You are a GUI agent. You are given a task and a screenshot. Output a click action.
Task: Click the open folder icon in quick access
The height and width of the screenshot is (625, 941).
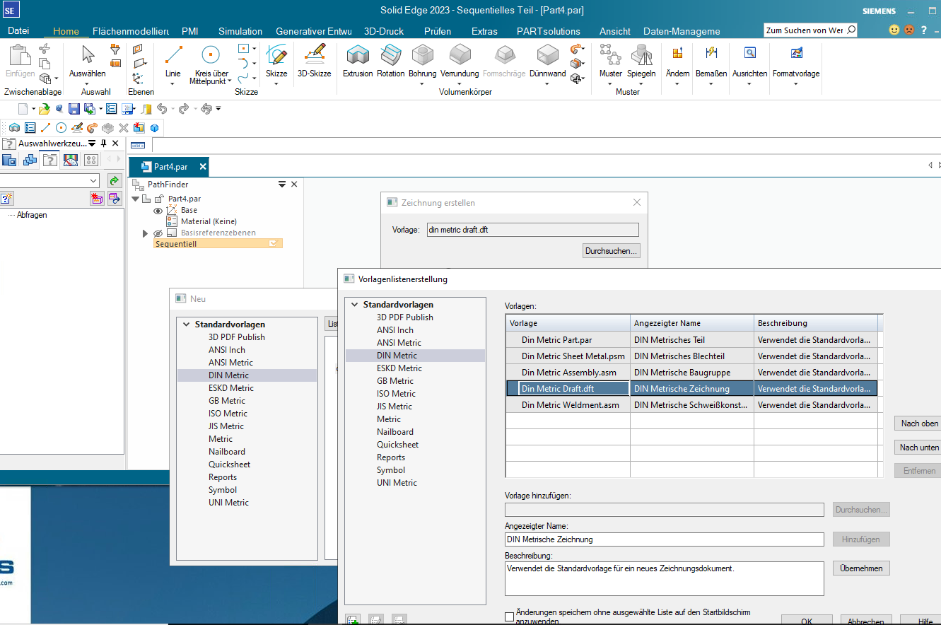coord(44,109)
